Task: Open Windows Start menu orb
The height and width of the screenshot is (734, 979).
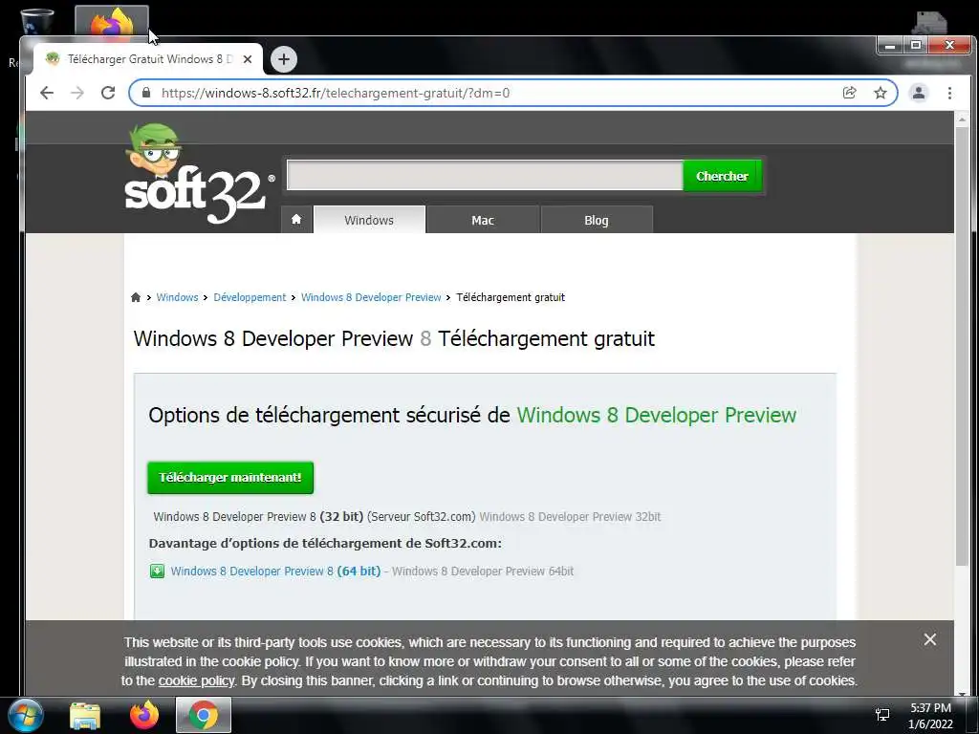Action: tap(25, 715)
